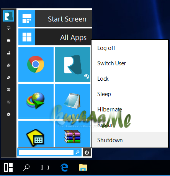The image size is (170, 176).
Task: Choose Switch User in the power menu
Action: tap(130, 63)
